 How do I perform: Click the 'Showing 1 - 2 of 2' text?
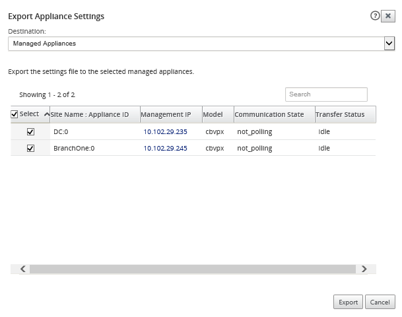click(x=47, y=94)
